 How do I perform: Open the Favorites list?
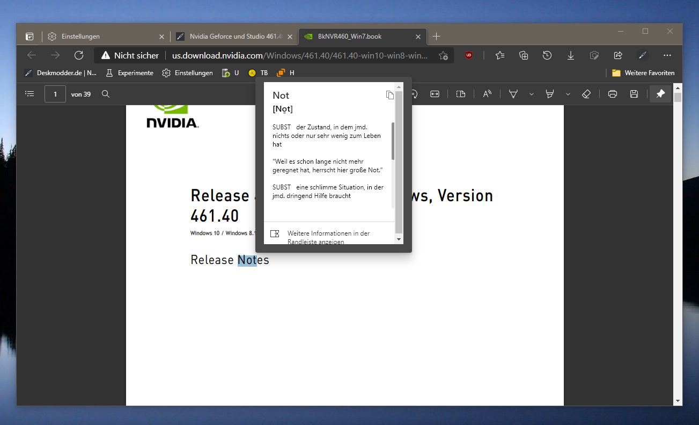tap(500, 55)
